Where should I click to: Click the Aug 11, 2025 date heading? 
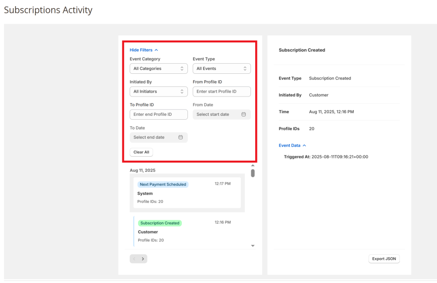point(142,170)
